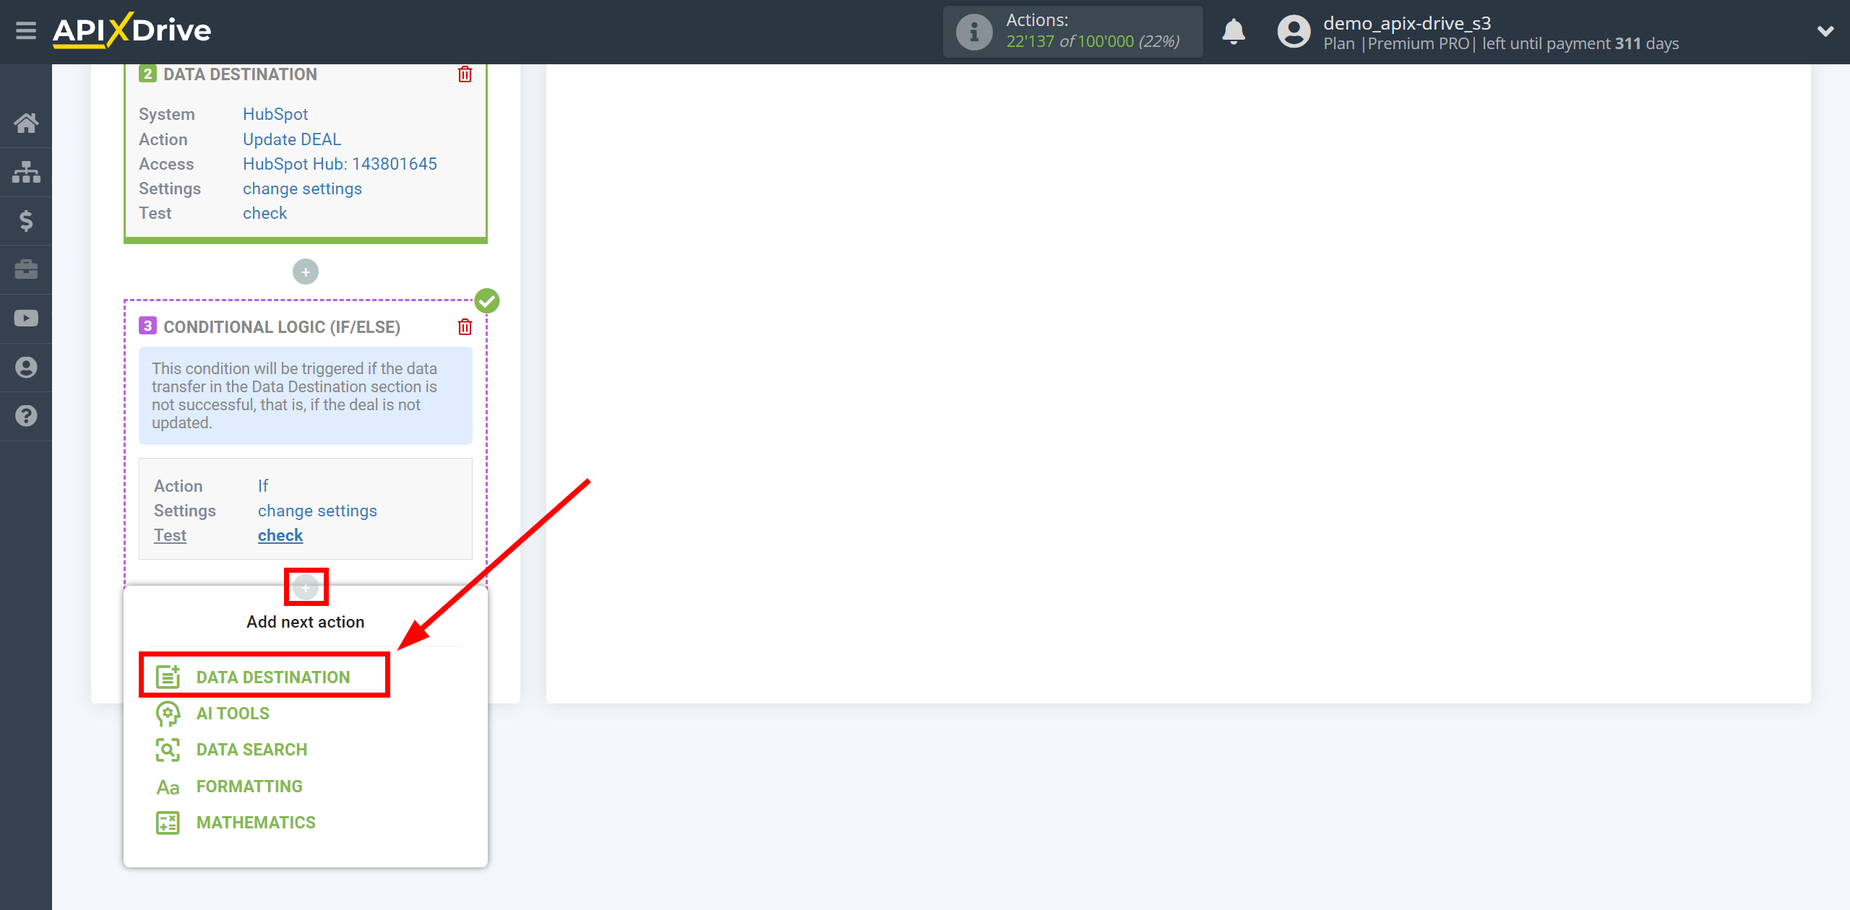Click change settings under Conditional Logic Settings
Viewport: 1850px width, 910px height.
click(x=317, y=511)
